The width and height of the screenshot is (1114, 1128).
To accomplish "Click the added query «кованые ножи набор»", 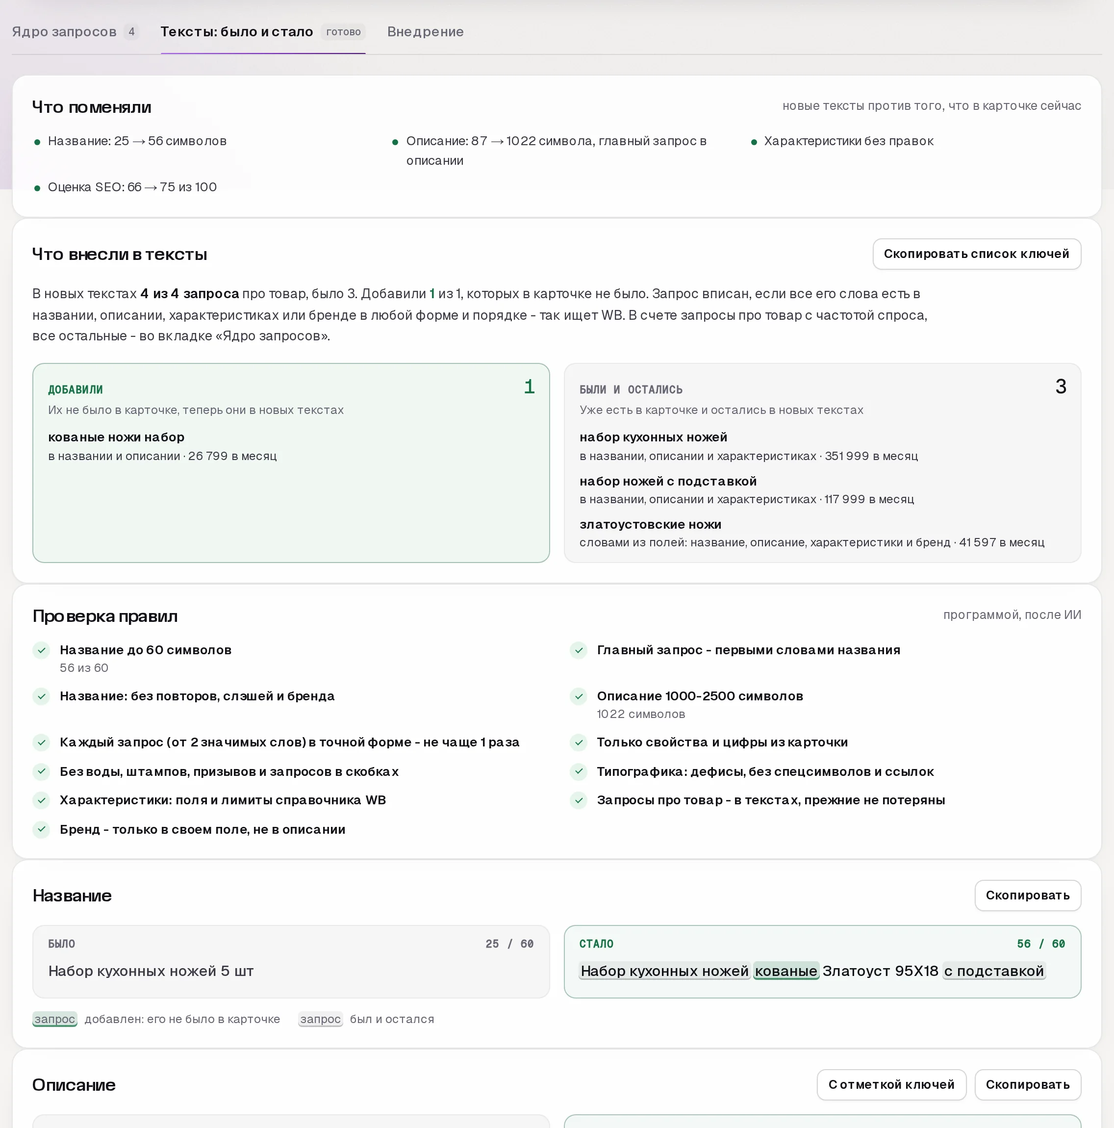I will 116,437.
